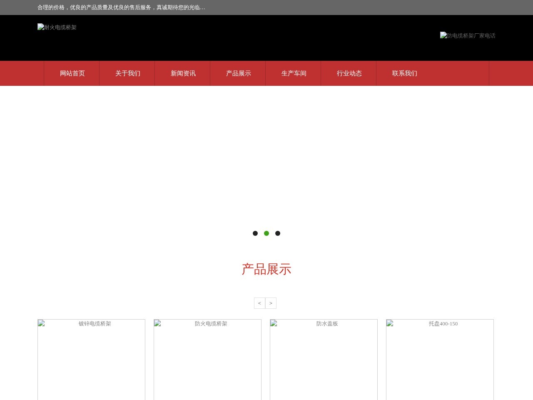Open 联系我们 page
533x400 pixels.
click(404, 73)
